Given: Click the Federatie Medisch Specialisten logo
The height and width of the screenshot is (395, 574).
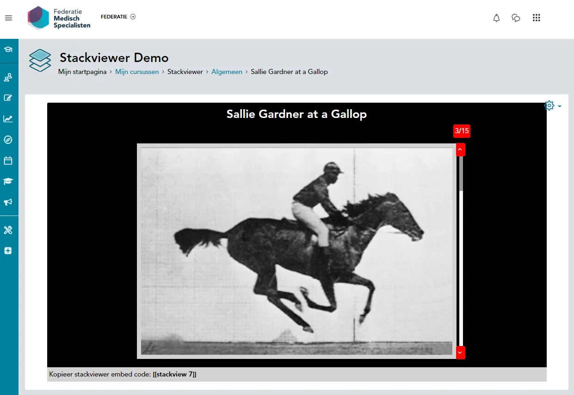Looking at the screenshot, I should (x=59, y=18).
